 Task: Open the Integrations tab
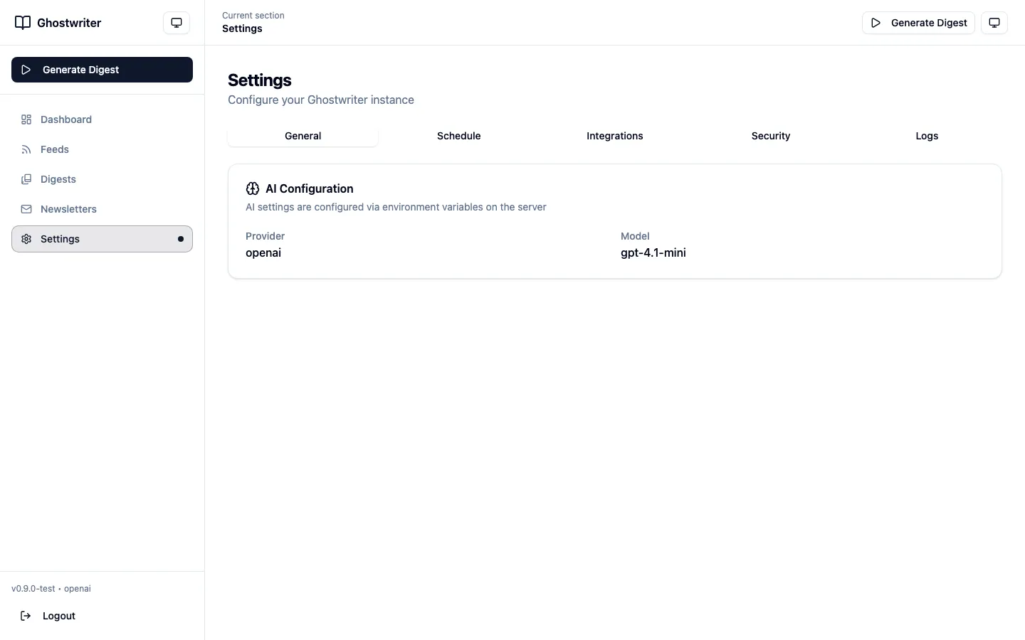tap(614, 136)
